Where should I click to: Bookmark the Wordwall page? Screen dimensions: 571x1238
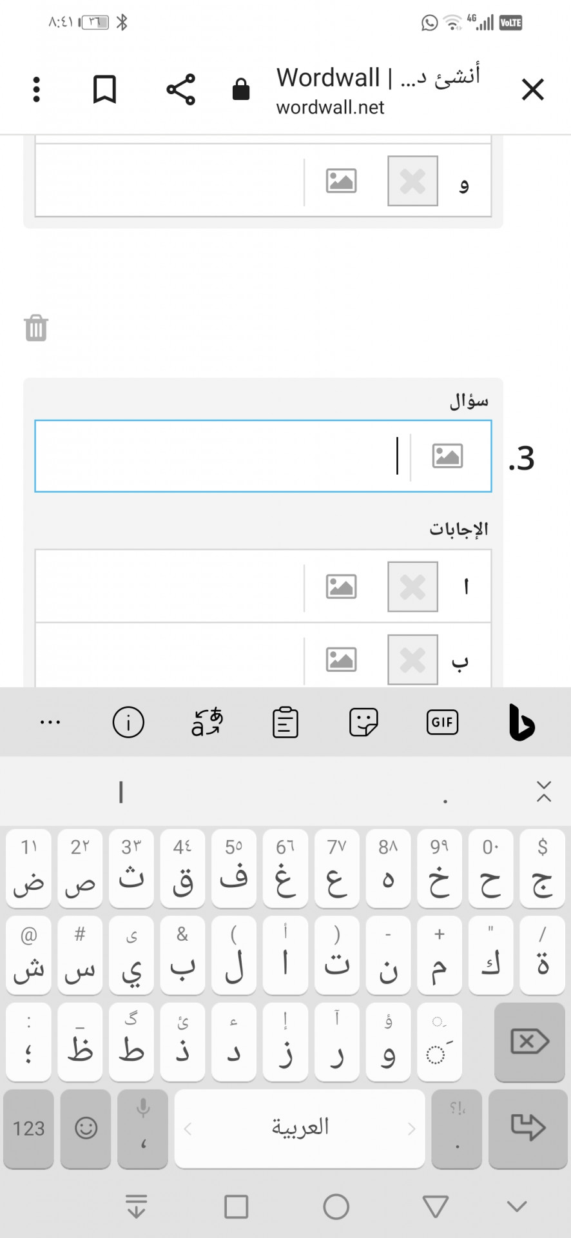click(104, 89)
